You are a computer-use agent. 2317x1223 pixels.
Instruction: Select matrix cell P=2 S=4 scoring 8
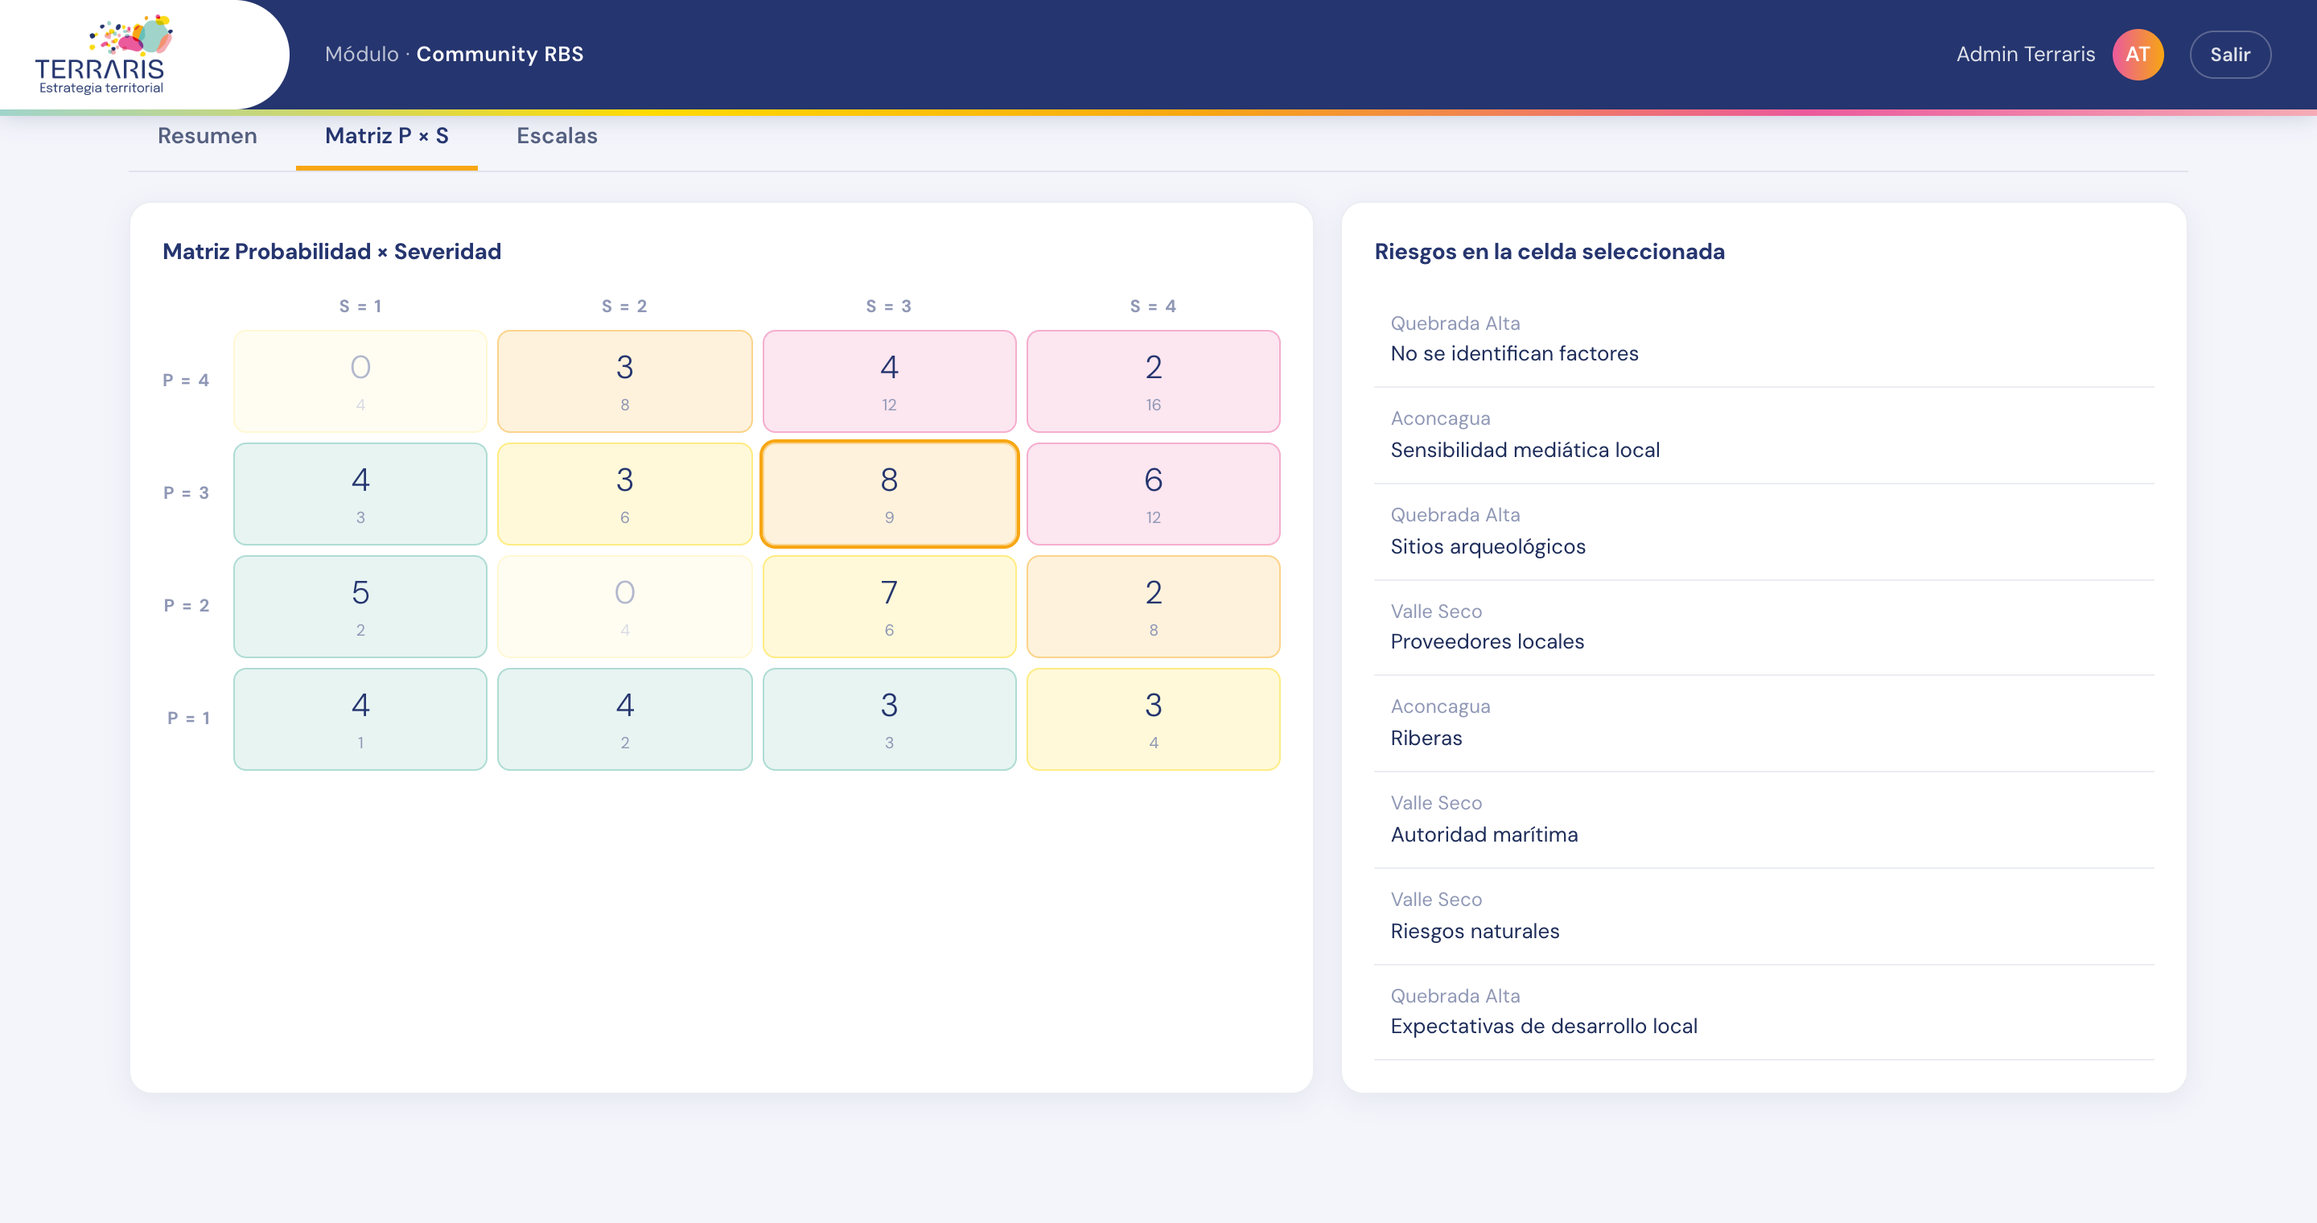click(1152, 606)
